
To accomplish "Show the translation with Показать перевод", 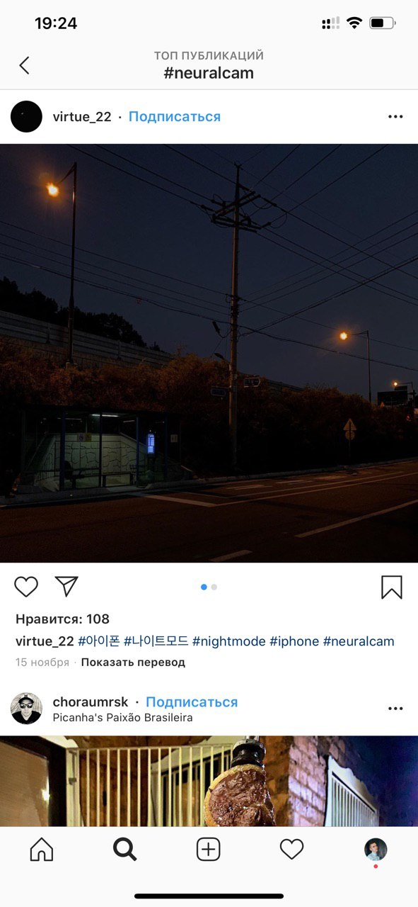I will [x=133, y=663].
